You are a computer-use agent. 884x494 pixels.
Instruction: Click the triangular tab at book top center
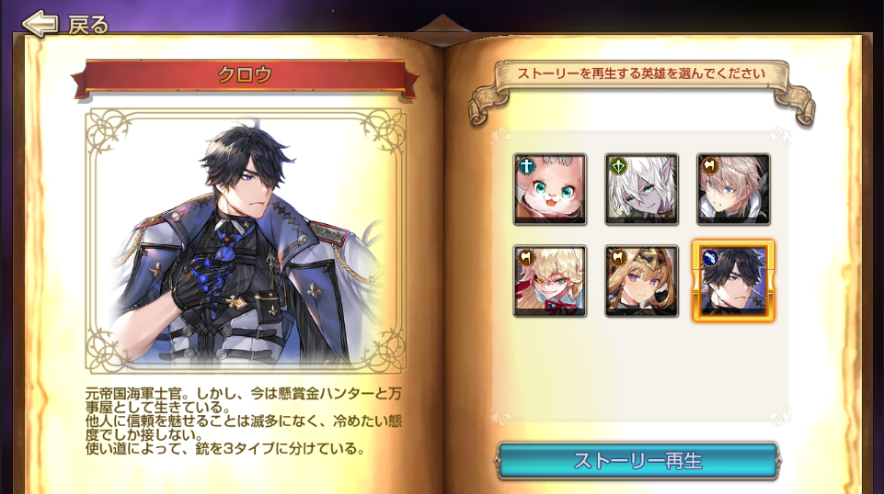(442, 24)
